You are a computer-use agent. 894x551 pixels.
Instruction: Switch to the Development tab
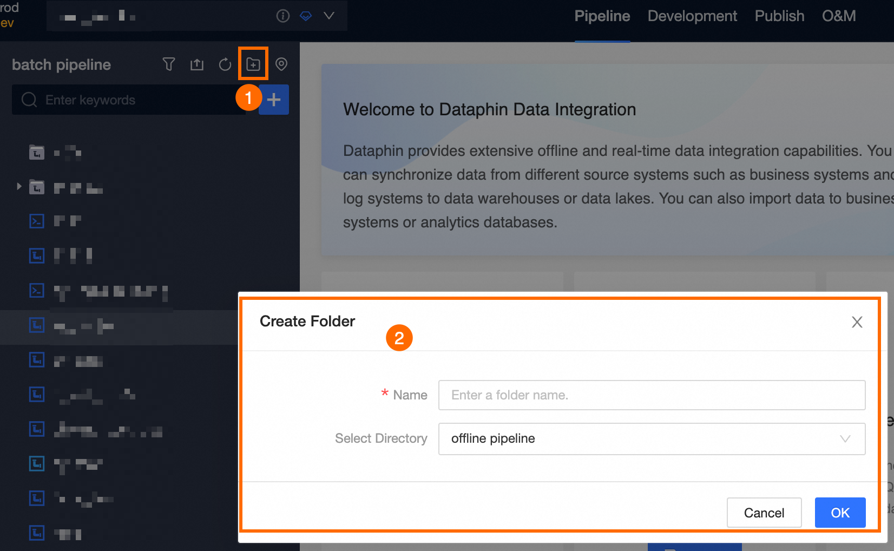click(x=692, y=16)
